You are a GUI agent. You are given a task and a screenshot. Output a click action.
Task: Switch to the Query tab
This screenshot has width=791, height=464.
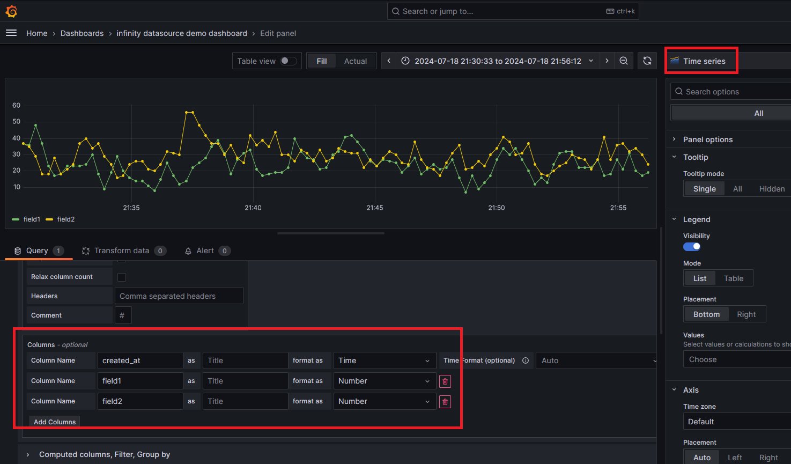39,251
